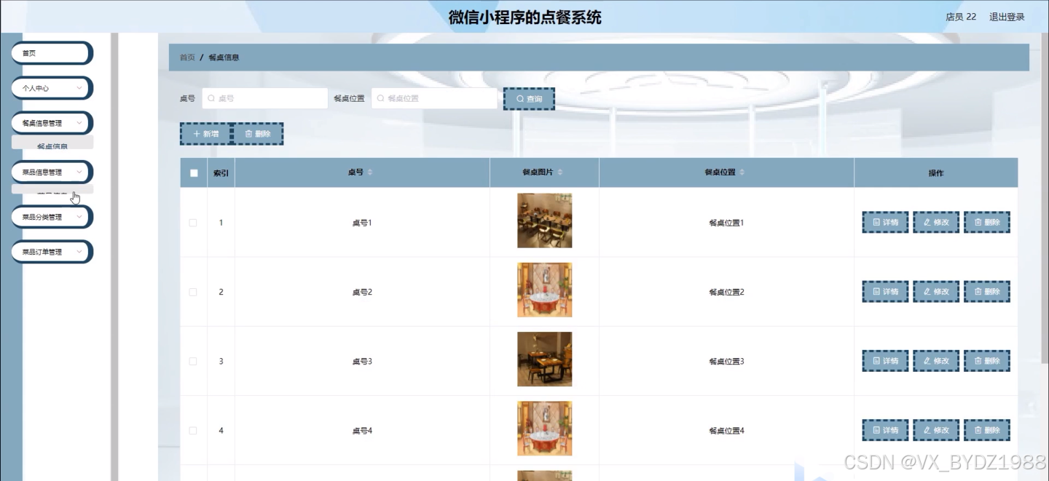Sort table by 桌号 column arrows
Screen dimensions: 1049x481
tap(369, 172)
